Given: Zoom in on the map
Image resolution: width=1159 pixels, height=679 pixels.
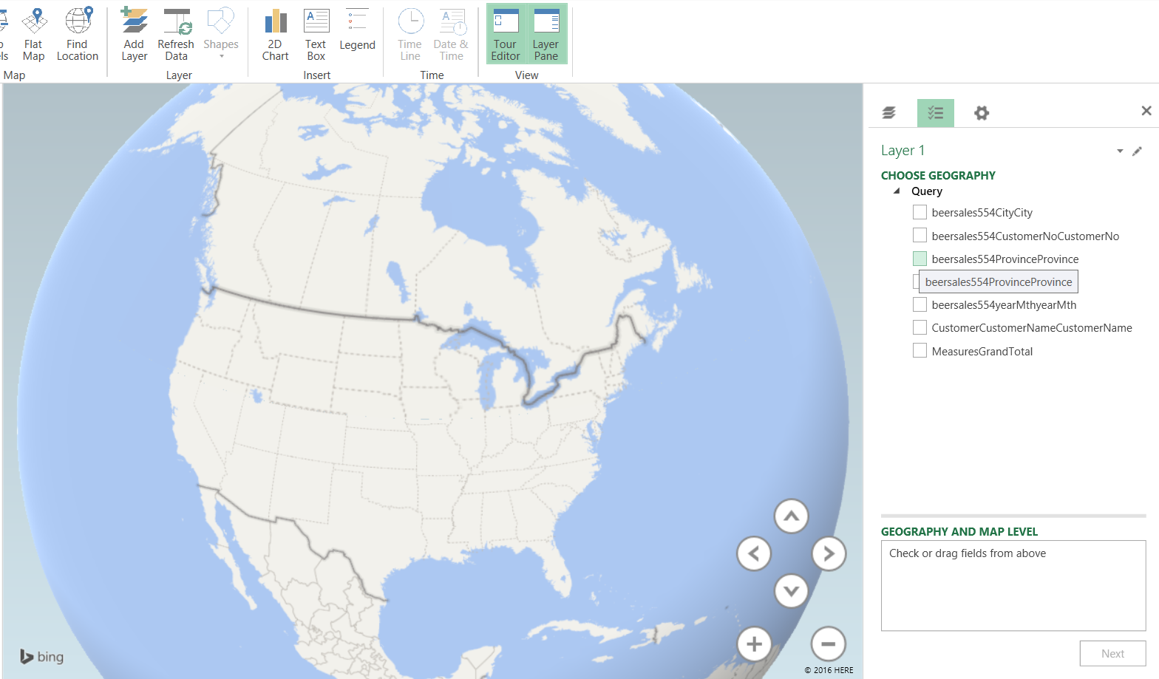Looking at the screenshot, I should (754, 644).
